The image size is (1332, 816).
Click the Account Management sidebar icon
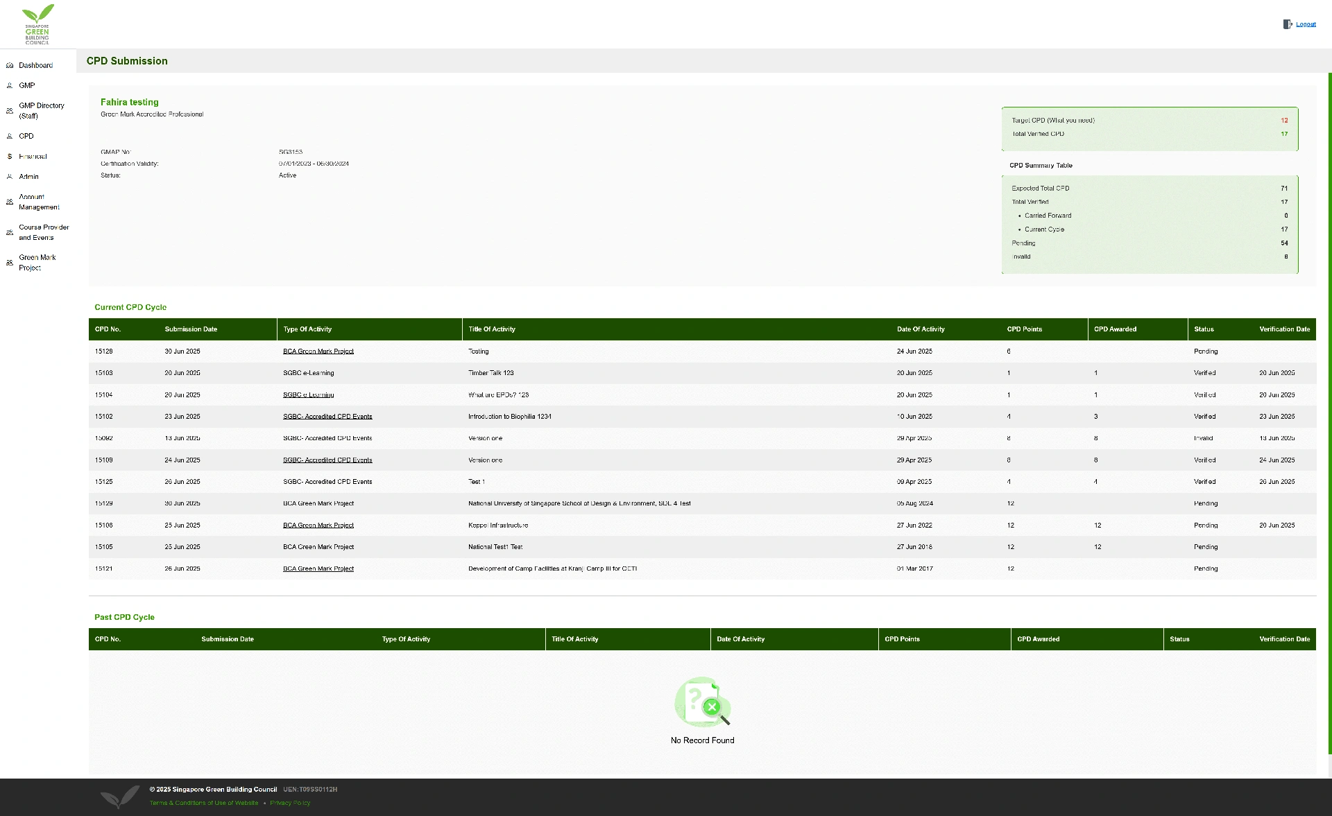(10, 202)
